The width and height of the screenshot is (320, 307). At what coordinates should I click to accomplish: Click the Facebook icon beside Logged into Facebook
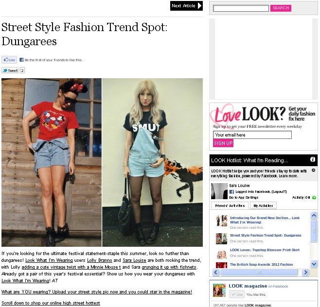(231, 191)
